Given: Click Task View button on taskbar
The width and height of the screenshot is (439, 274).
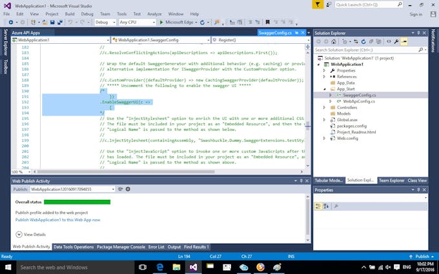Looking at the screenshot, I should pos(143,268).
